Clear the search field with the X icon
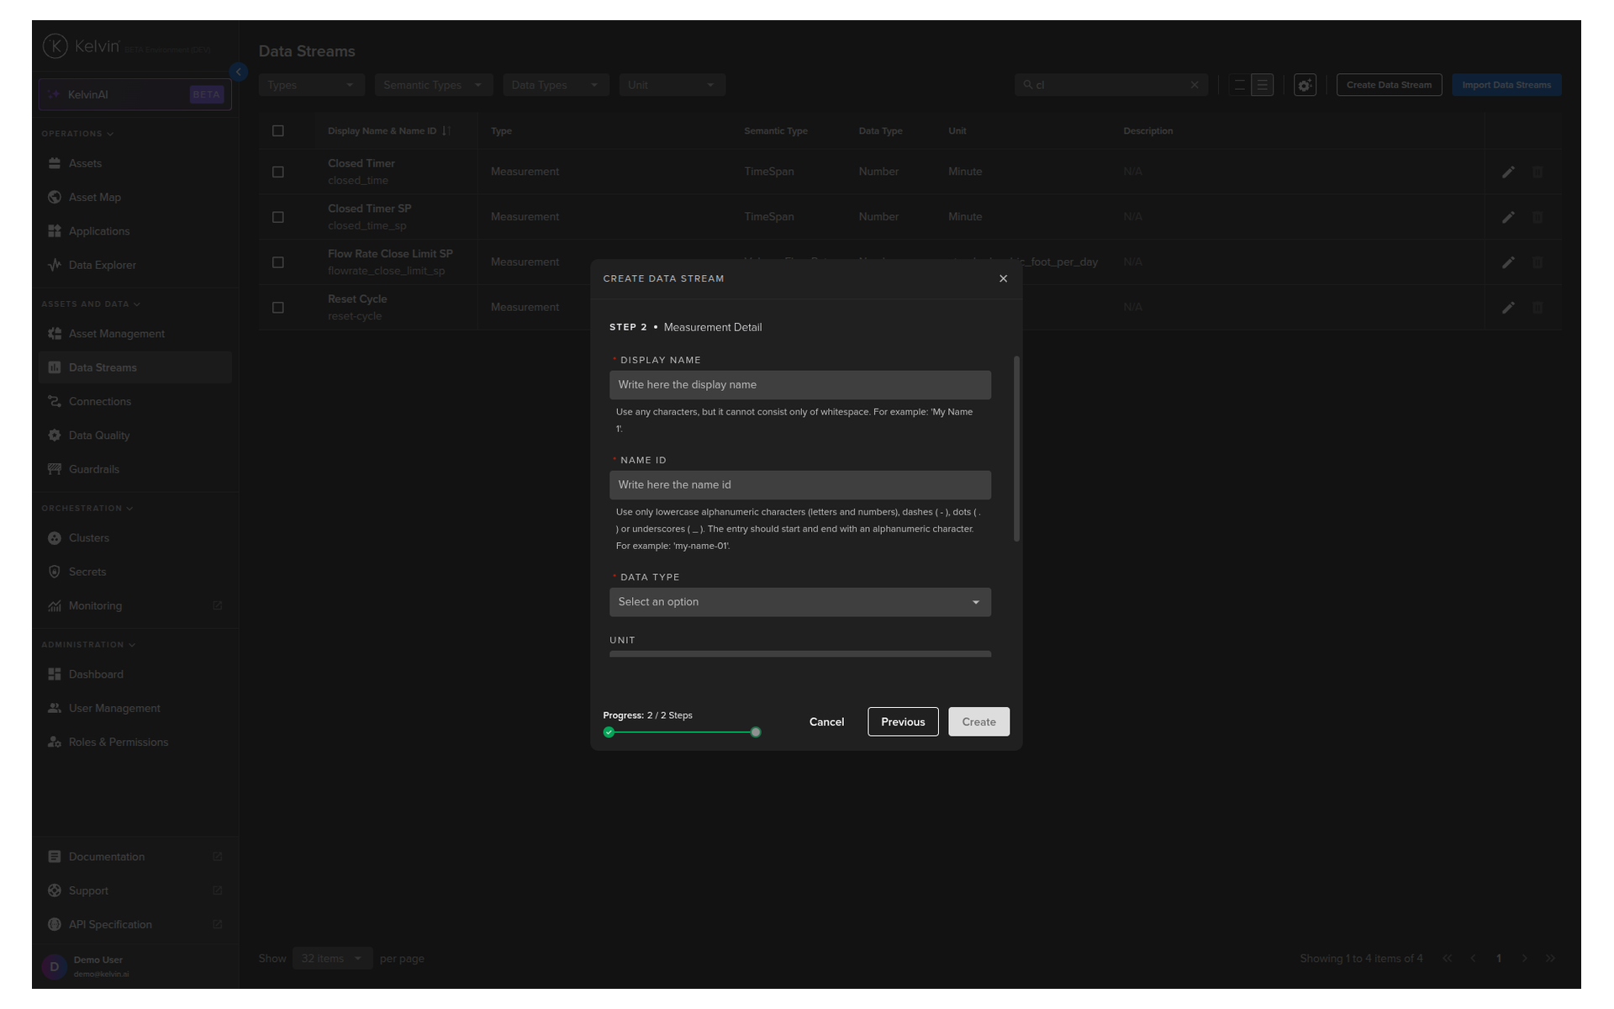Screen dimensions: 1614x1009 [1194, 85]
